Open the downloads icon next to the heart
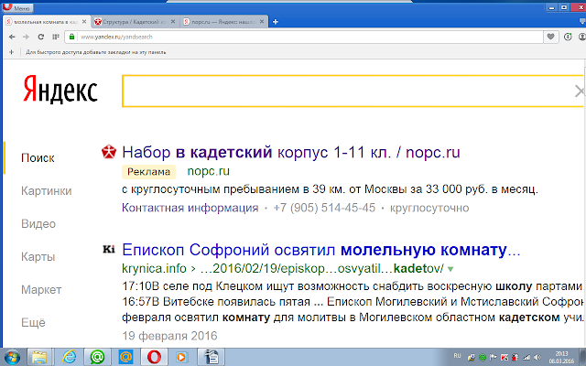This screenshot has height=366, width=586. (568, 37)
